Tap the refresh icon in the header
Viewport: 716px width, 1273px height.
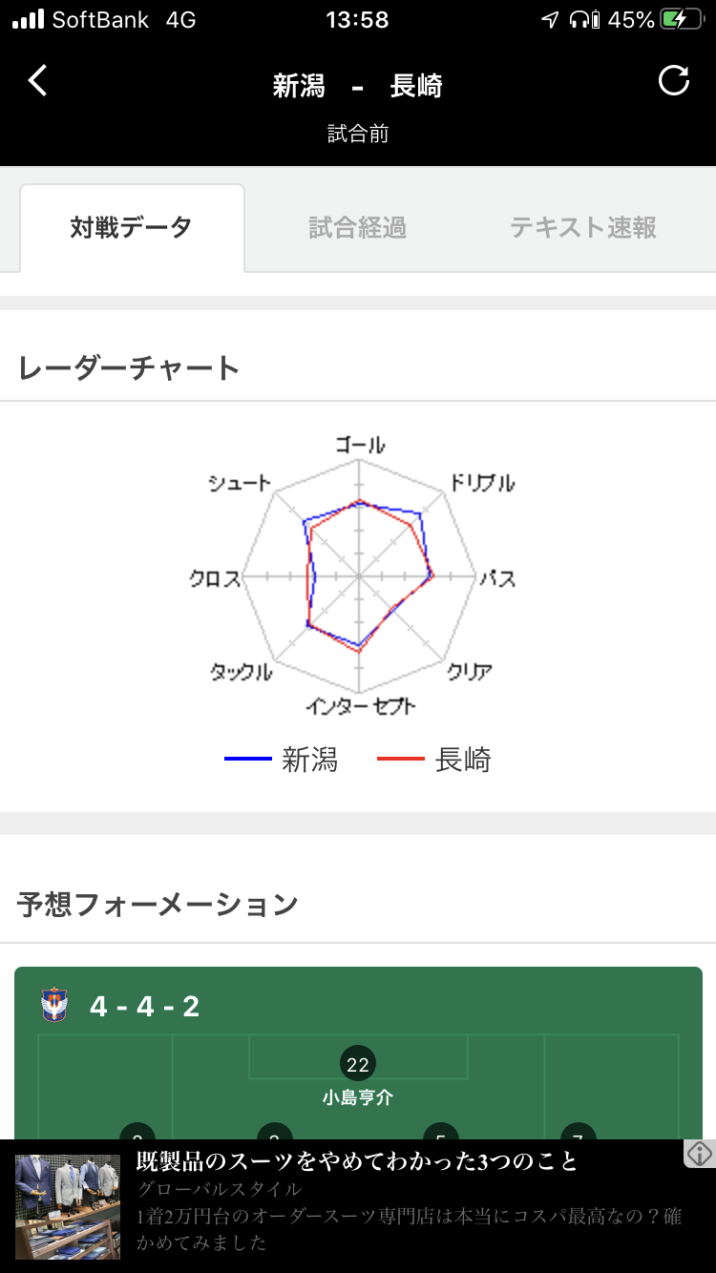[674, 81]
